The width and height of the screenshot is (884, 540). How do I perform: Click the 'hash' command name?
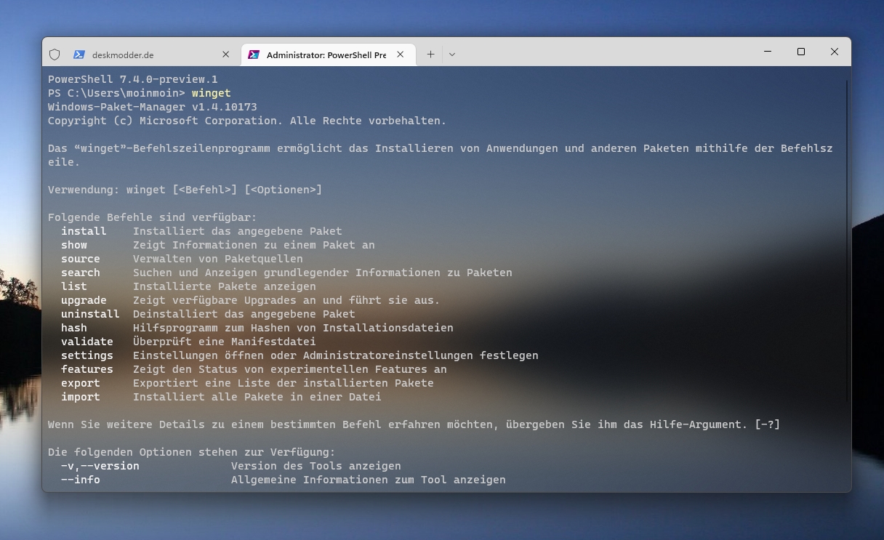(74, 328)
